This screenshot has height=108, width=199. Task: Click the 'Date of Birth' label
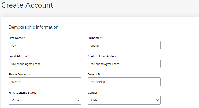(x=96, y=74)
